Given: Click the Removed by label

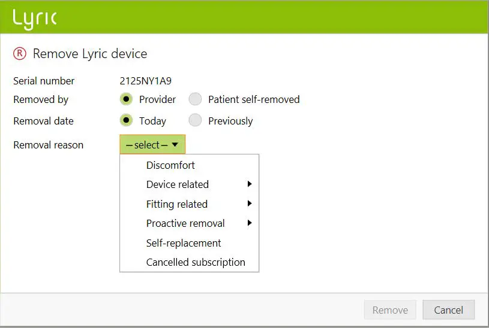Looking at the screenshot, I should pos(41,99).
